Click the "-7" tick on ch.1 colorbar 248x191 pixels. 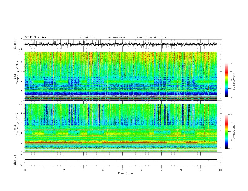(x=231, y=97)
